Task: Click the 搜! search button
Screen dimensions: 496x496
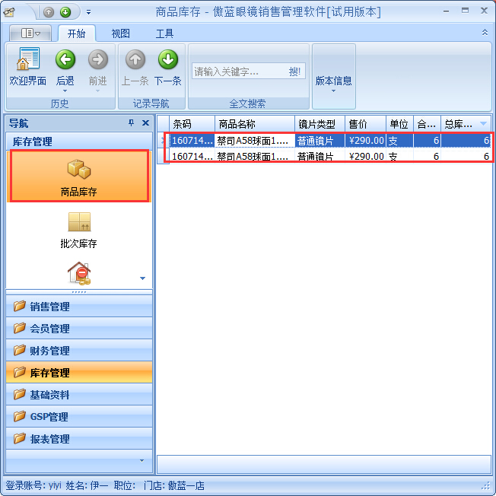Action: tap(294, 72)
